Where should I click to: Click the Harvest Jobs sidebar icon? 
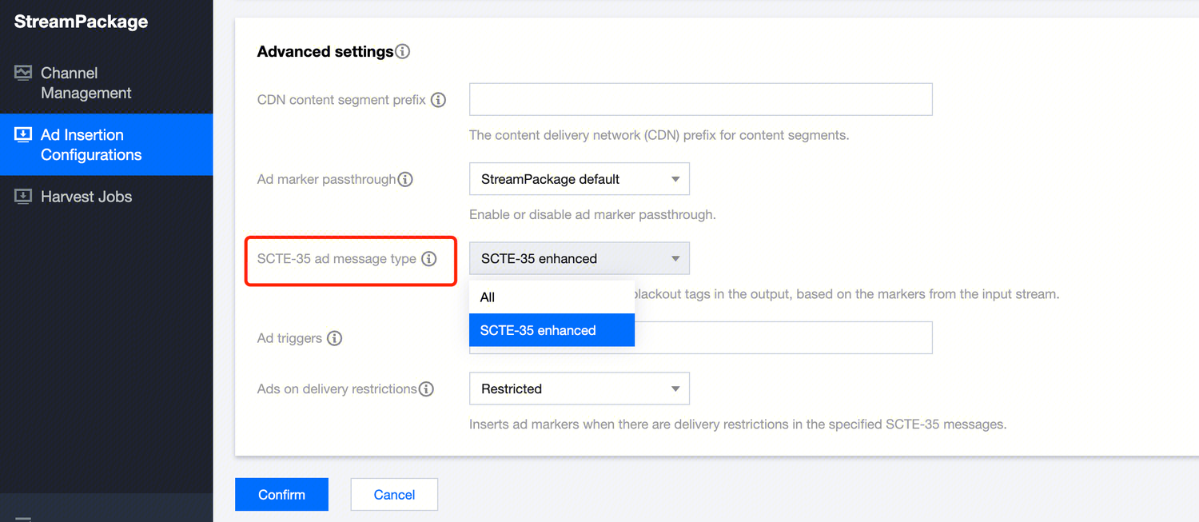click(x=23, y=197)
